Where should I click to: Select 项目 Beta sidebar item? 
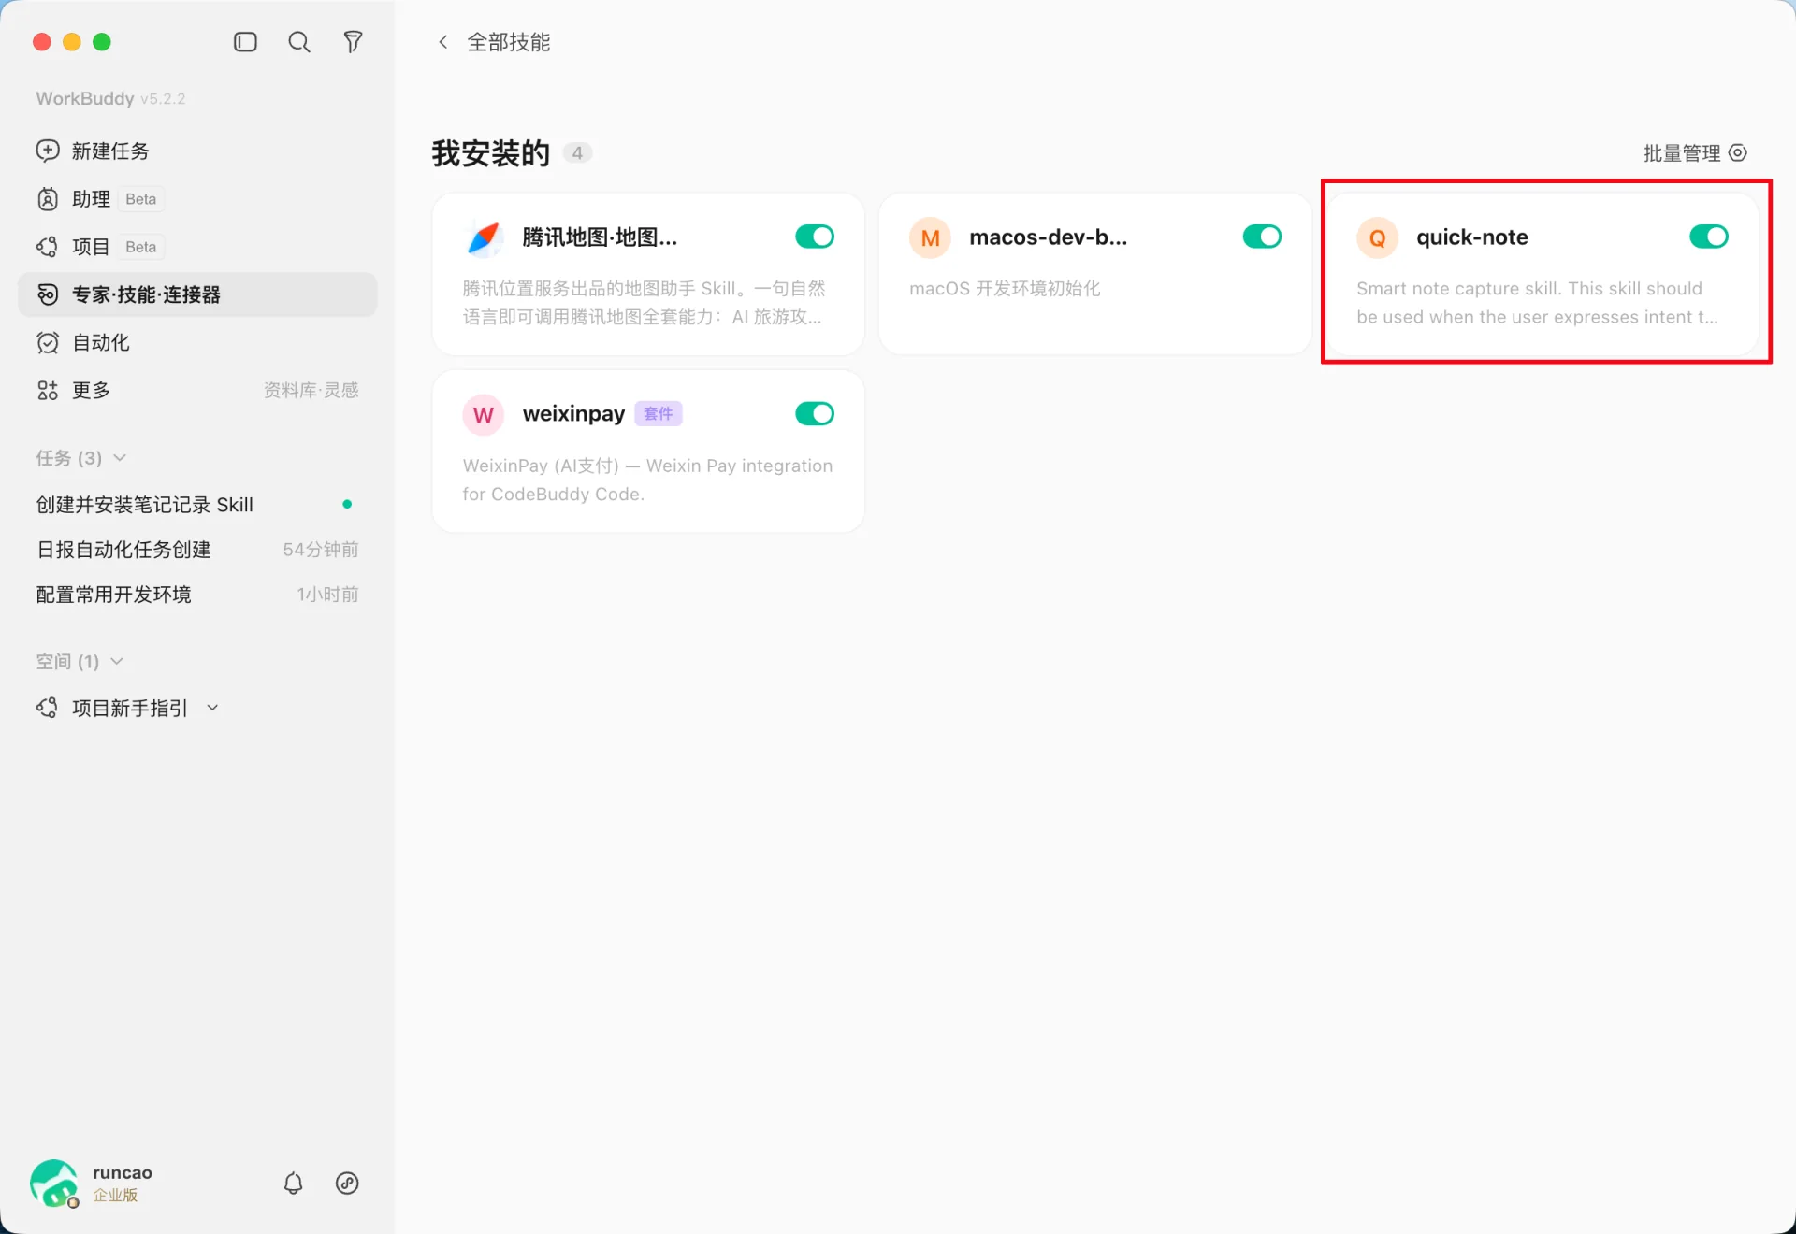[x=197, y=247]
